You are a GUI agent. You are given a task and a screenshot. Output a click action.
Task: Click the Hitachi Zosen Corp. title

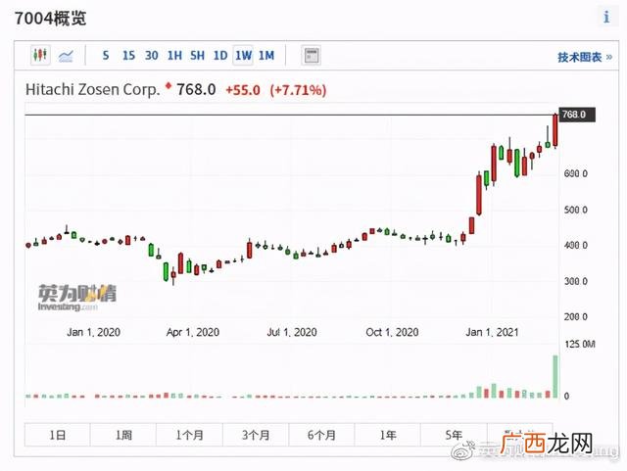pos(92,89)
